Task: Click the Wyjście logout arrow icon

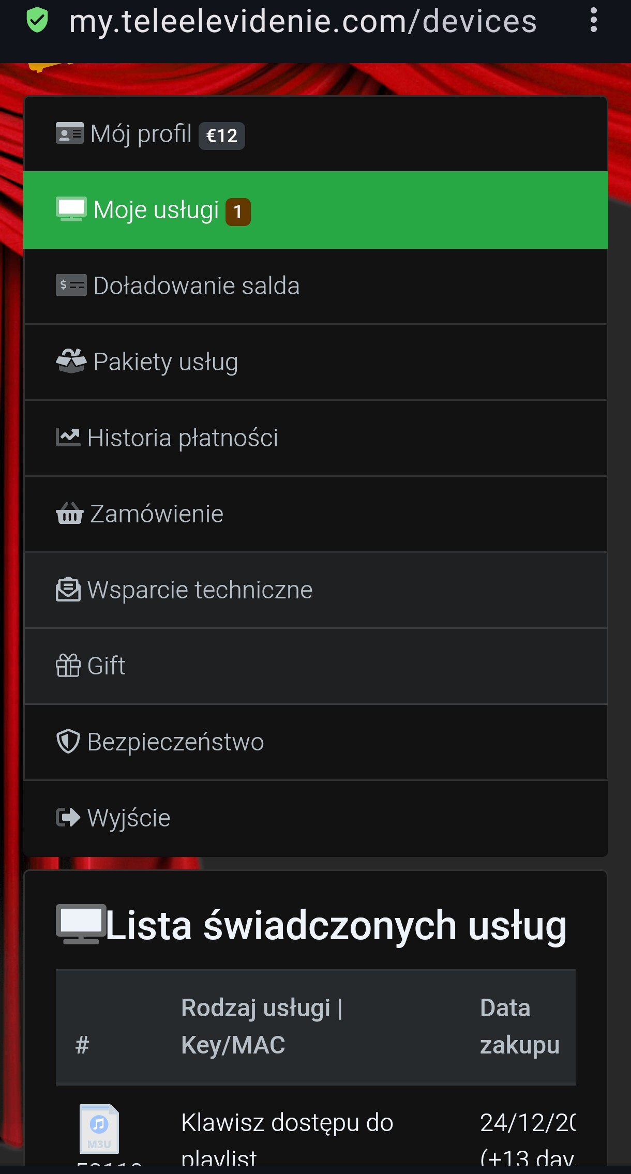Action: click(68, 818)
